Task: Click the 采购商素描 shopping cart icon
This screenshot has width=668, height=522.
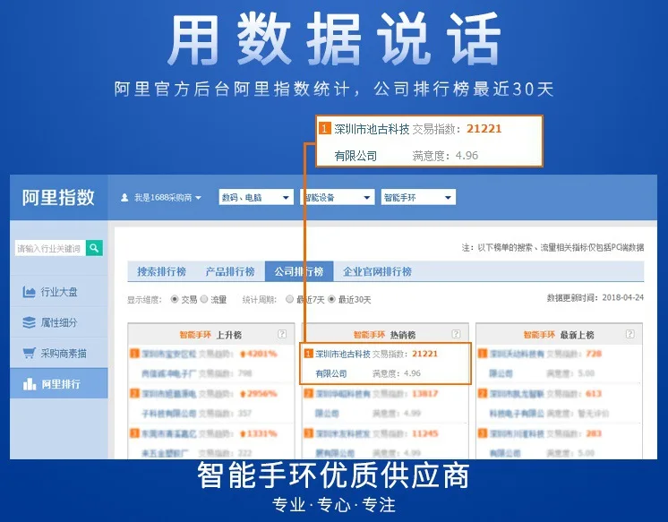Action: (29, 354)
